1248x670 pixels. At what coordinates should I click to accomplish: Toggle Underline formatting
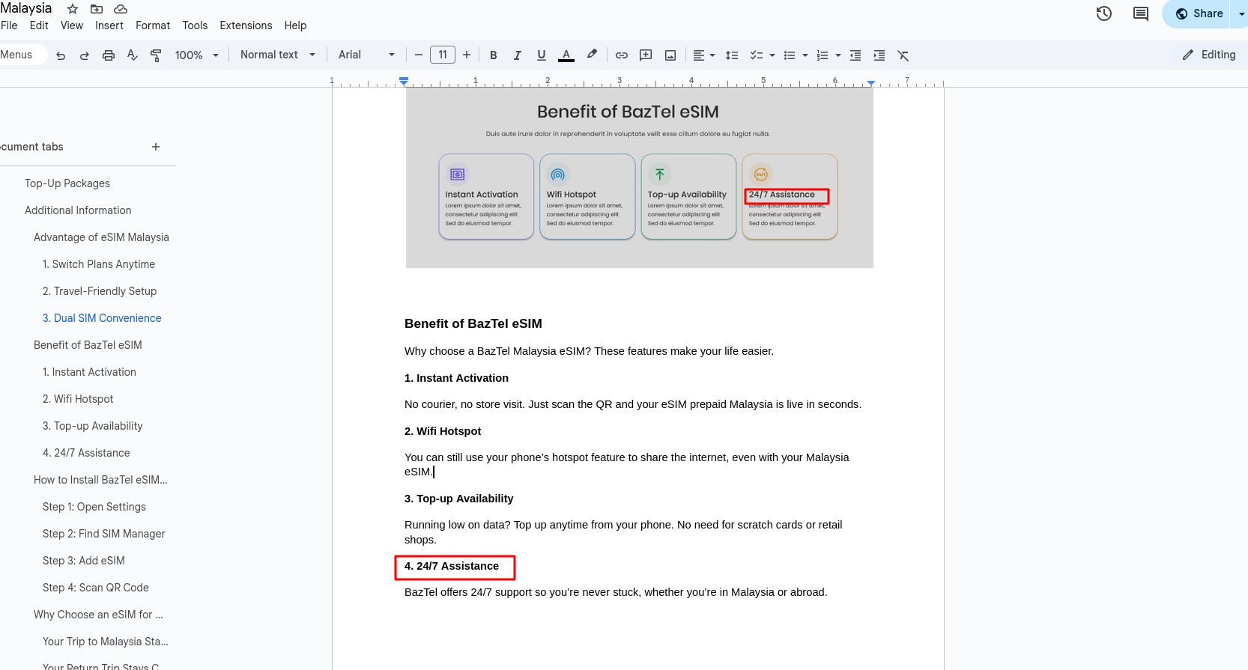[542, 55]
